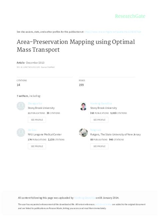Screen dimensions: 158x216
Task: Click Xianfeng David Gu's profile photo
Action: 83,106
